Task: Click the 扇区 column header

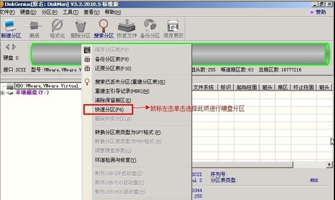Action: pyautogui.click(x=283, y=87)
